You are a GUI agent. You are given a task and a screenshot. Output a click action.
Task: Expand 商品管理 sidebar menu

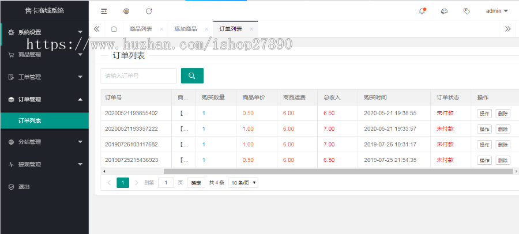pyautogui.click(x=44, y=55)
